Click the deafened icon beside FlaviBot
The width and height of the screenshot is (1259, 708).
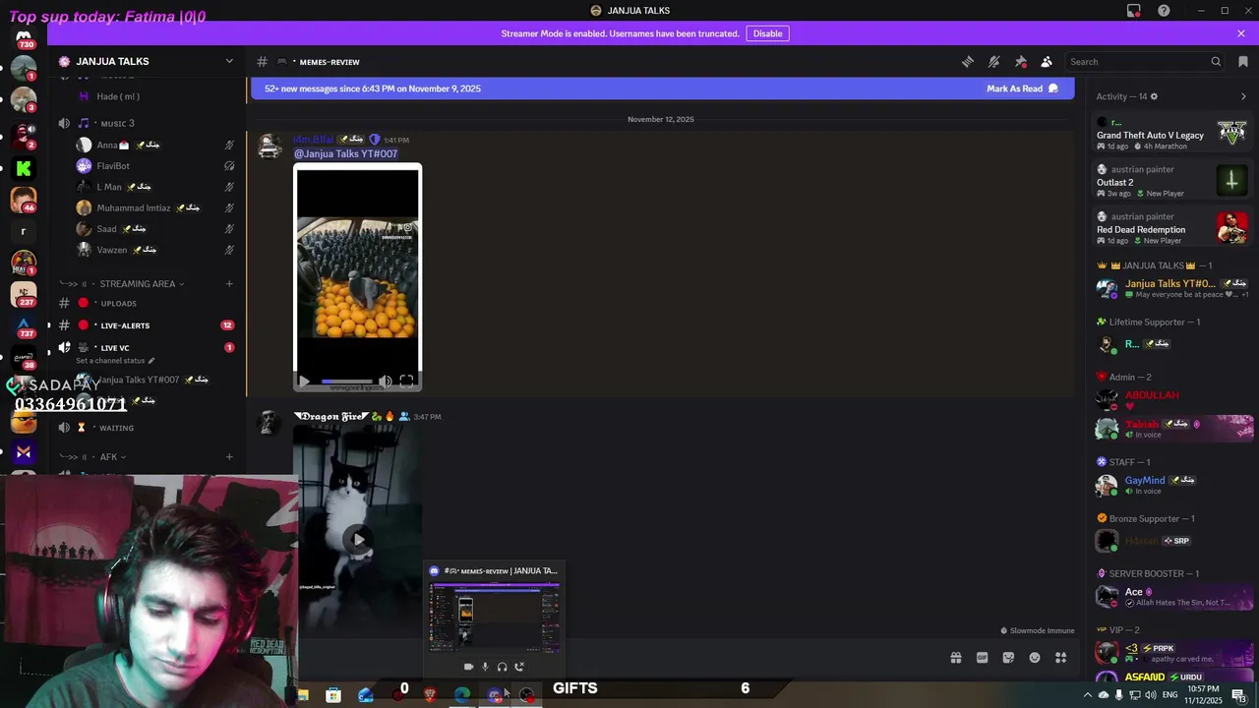tap(229, 166)
